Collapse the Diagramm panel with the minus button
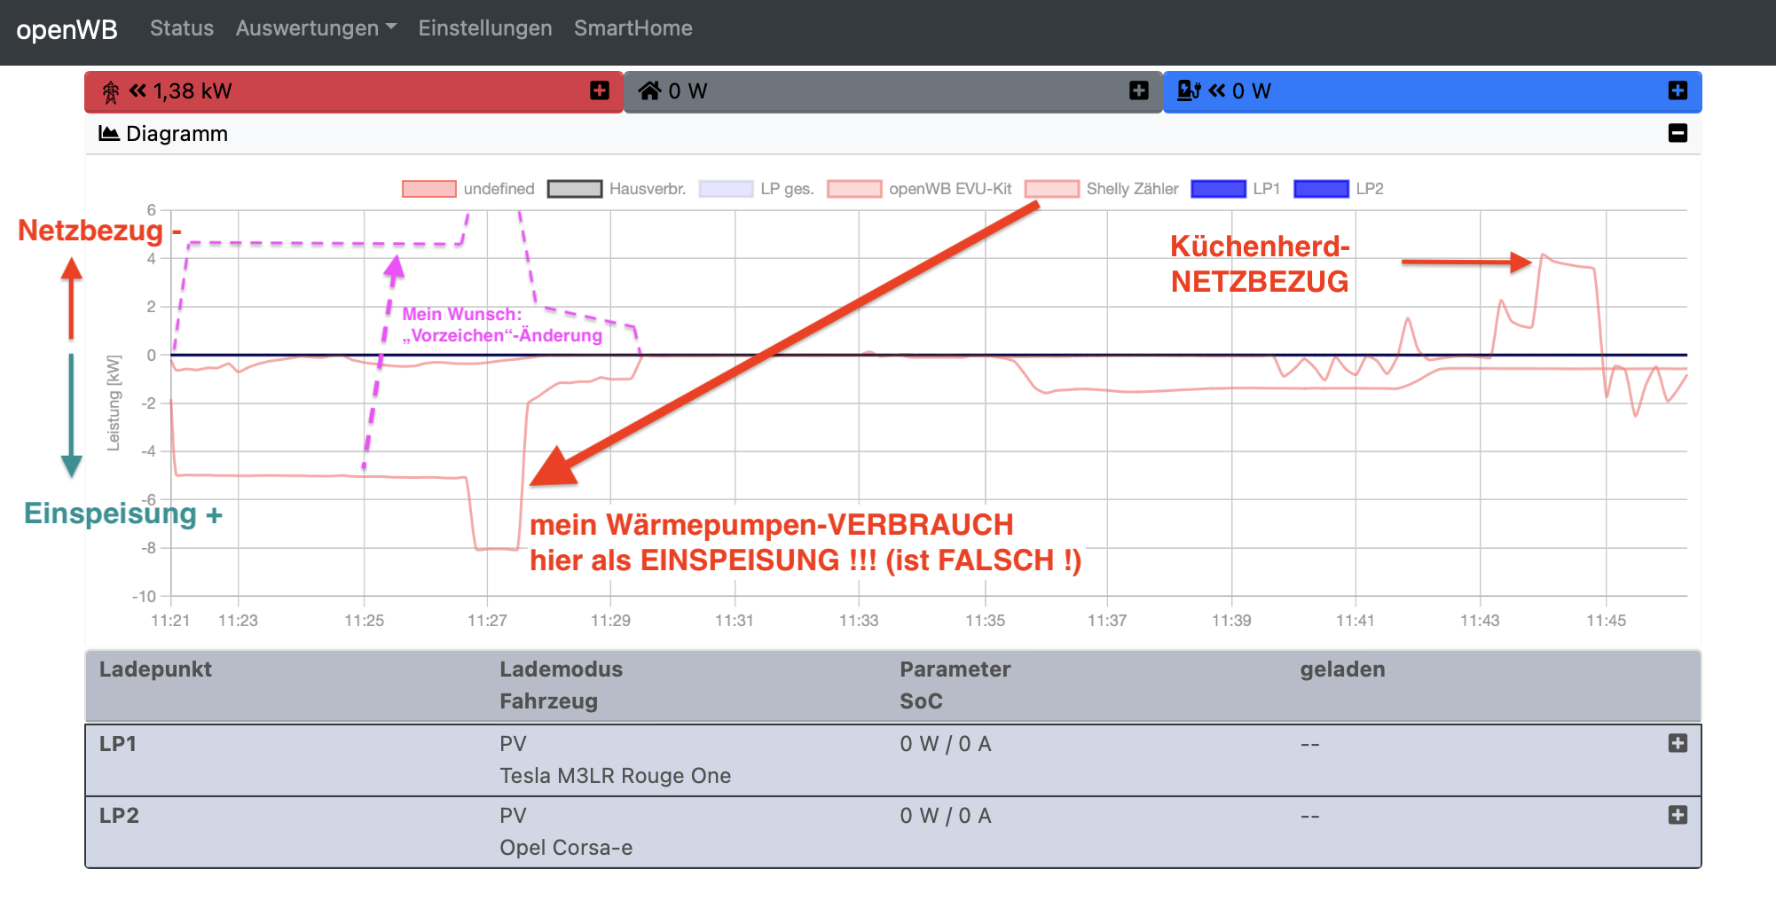The image size is (1776, 924). tap(1678, 133)
